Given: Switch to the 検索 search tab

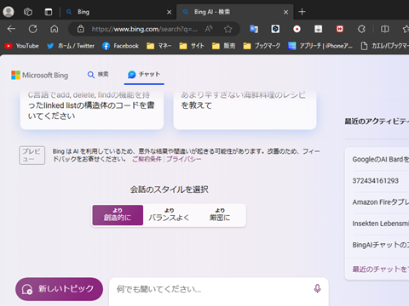Looking at the screenshot, I should coord(98,75).
